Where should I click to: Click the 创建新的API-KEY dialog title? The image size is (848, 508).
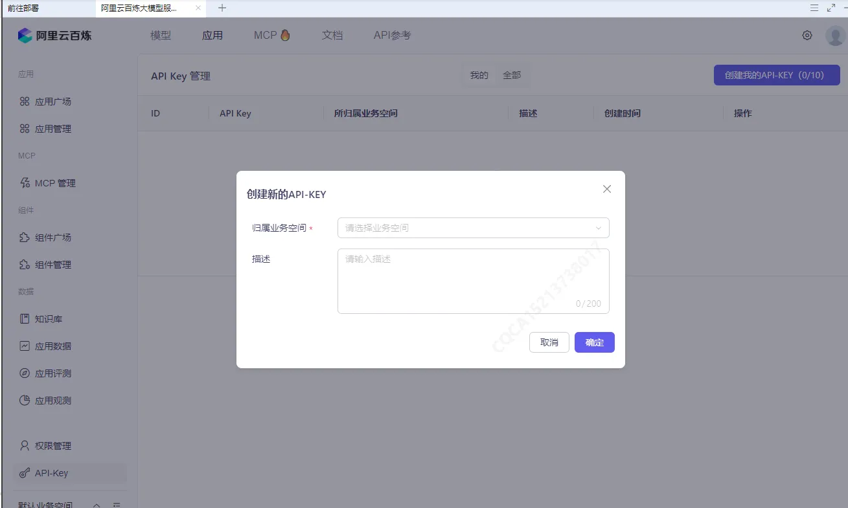pos(286,194)
